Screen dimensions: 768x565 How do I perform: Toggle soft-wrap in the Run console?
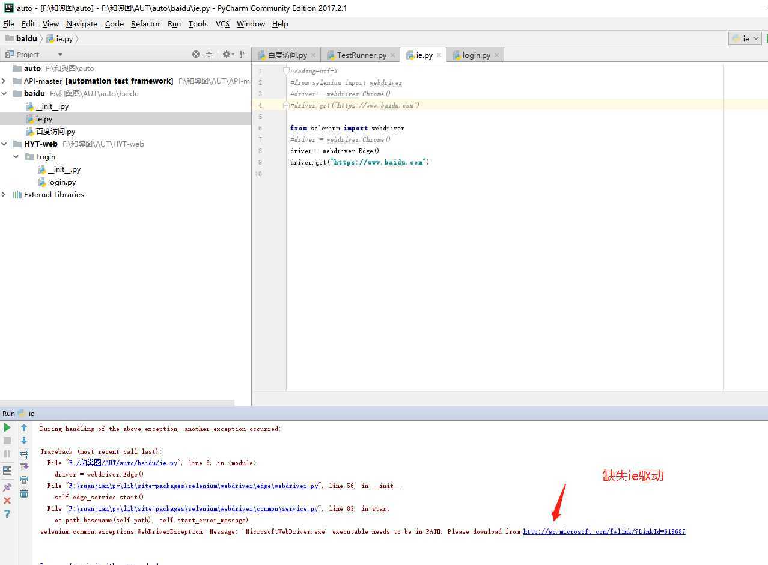(24, 454)
